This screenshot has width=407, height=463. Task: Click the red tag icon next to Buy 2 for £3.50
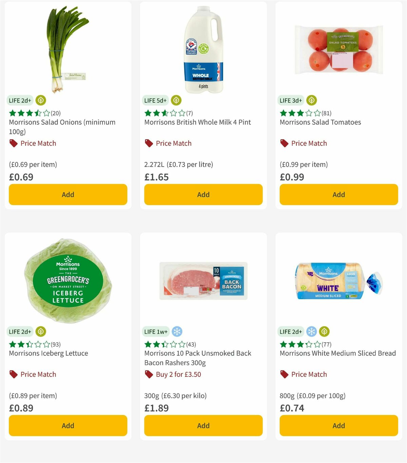pyautogui.click(x=149, y=374)
